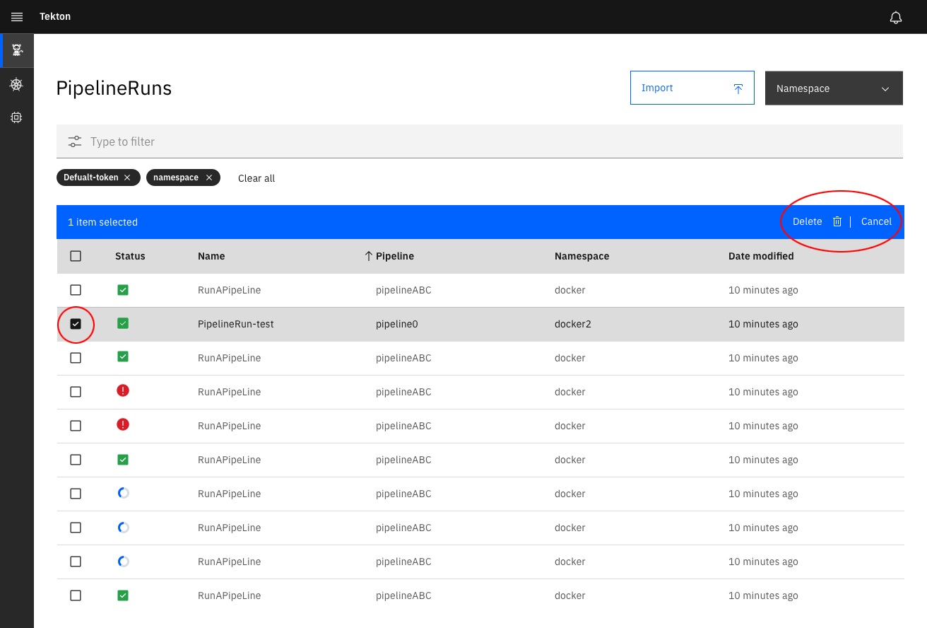927x628 pixels.
Task: Toggle sort on the Pipeline column
Action: point(389,256)
